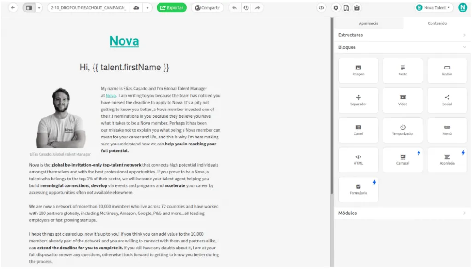Image resolution: width=472 pixels, height=271 pixels.
Task: Click the Nova logo in the email header
Action: [x=124, y=41]
